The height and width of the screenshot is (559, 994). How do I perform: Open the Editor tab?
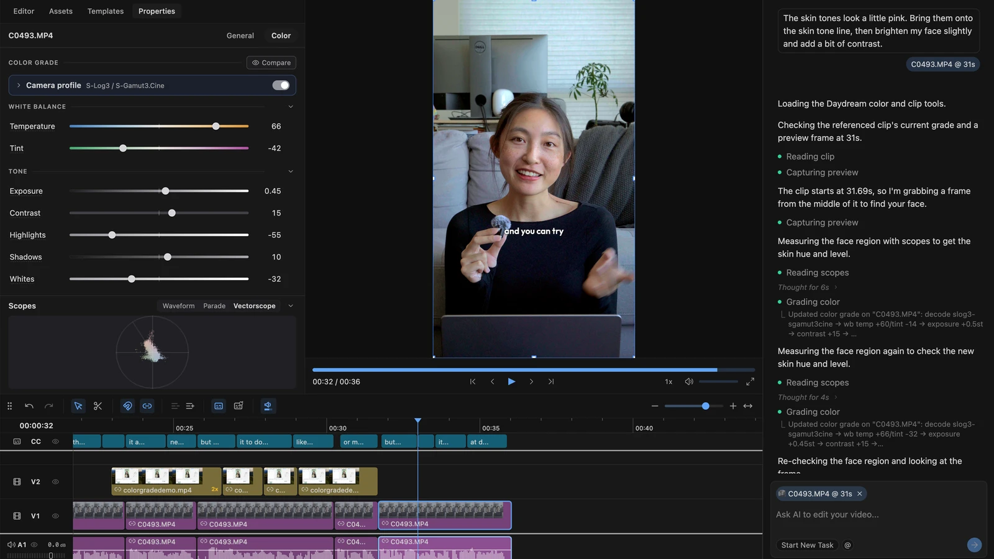click(24, 11)
